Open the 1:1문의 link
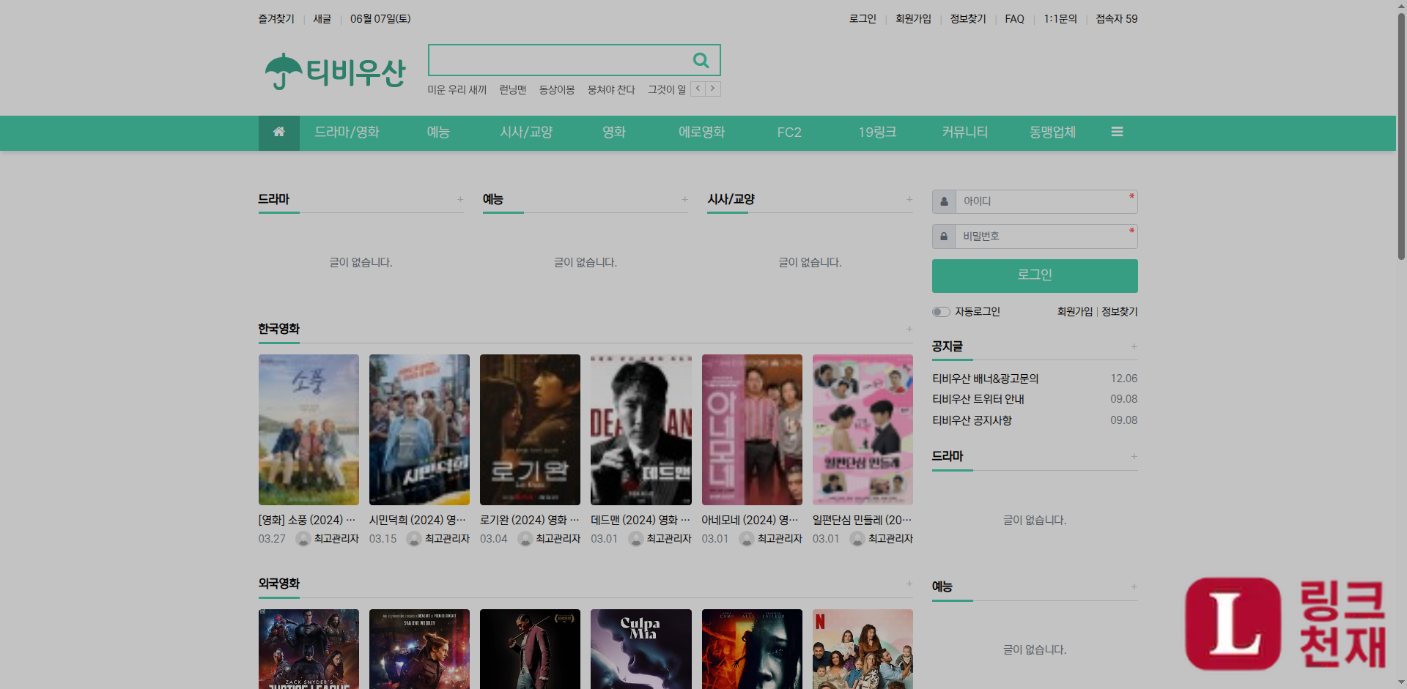Viewport: 1407px width, 689px height. [x=1060, y=19]
